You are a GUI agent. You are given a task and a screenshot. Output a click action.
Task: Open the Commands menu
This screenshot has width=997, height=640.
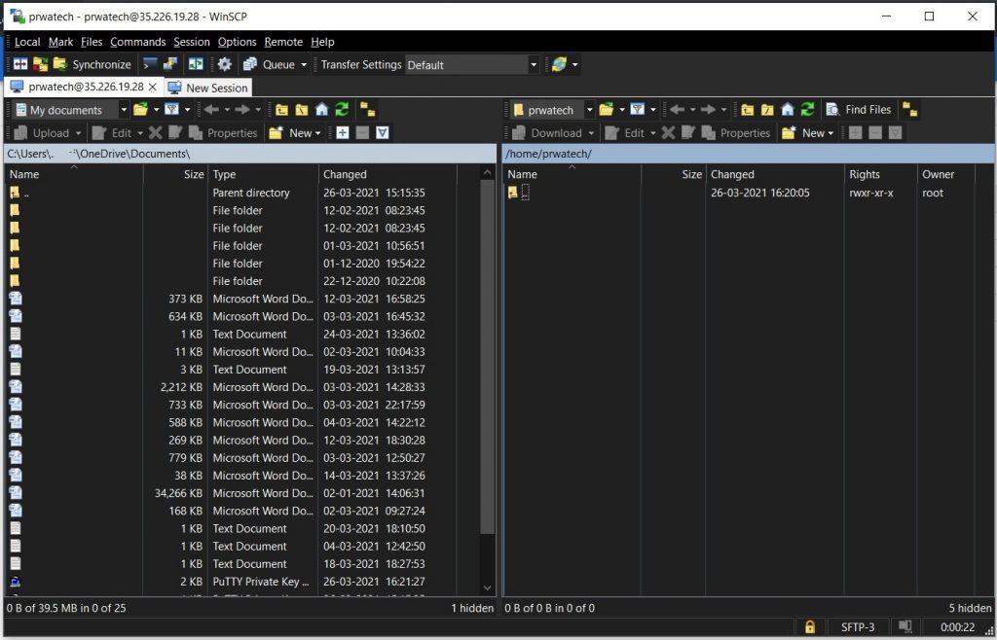click(138, 42)
